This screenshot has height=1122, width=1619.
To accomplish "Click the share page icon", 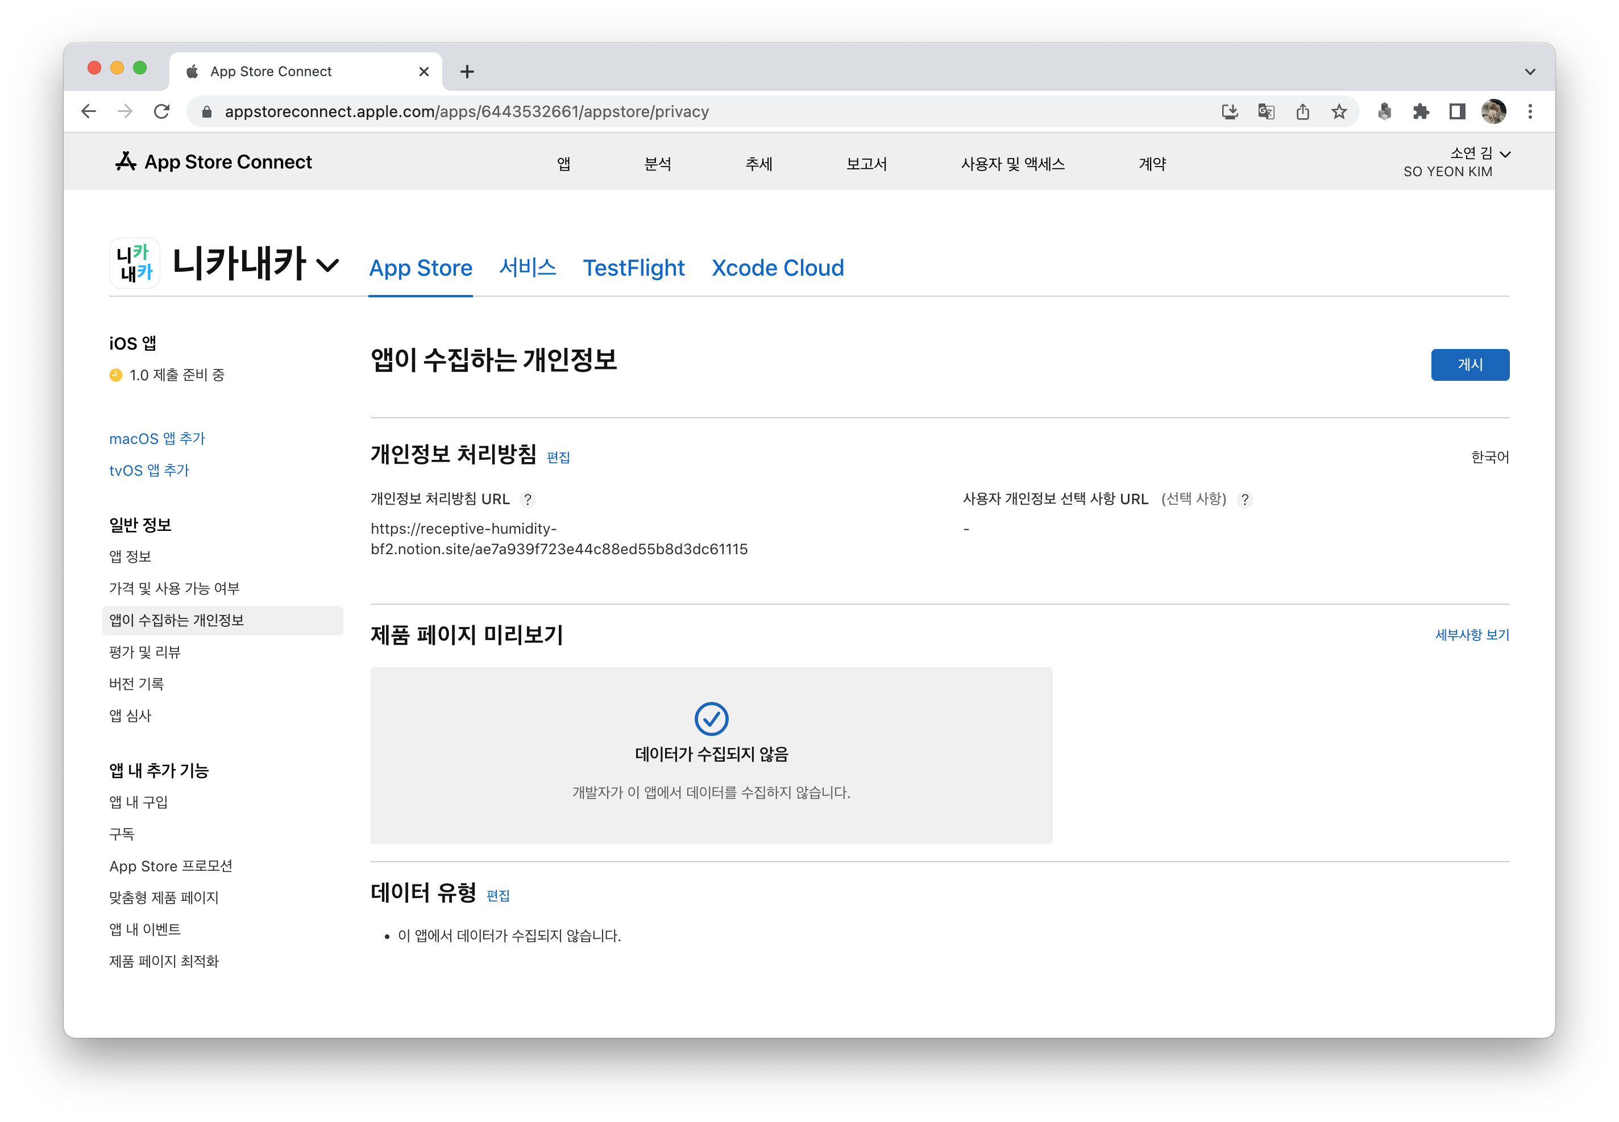I will pyautogui.click(x=1303, y=111).
